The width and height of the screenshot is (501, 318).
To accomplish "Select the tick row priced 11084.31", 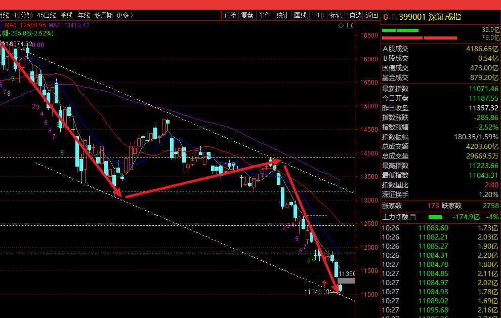I will (x=441, y=255).
